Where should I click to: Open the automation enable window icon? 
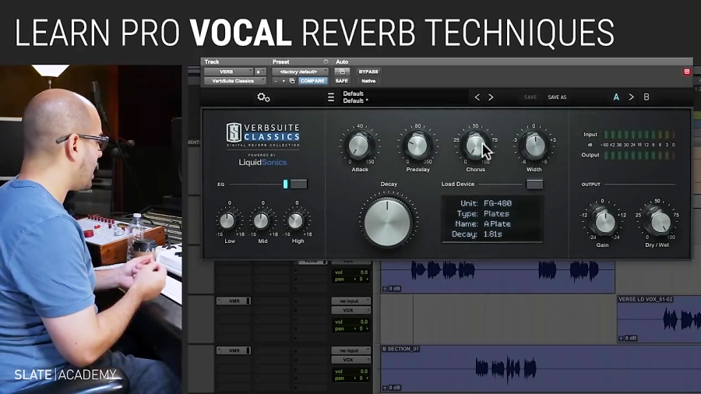(x=342, y=72)
